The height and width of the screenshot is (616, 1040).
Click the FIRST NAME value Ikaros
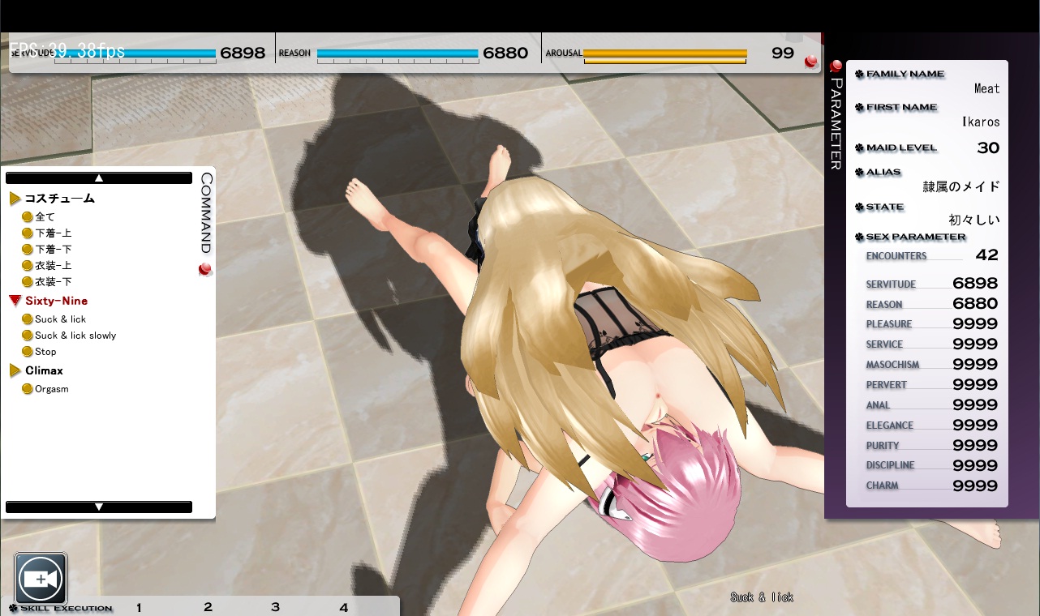(981, 122)
